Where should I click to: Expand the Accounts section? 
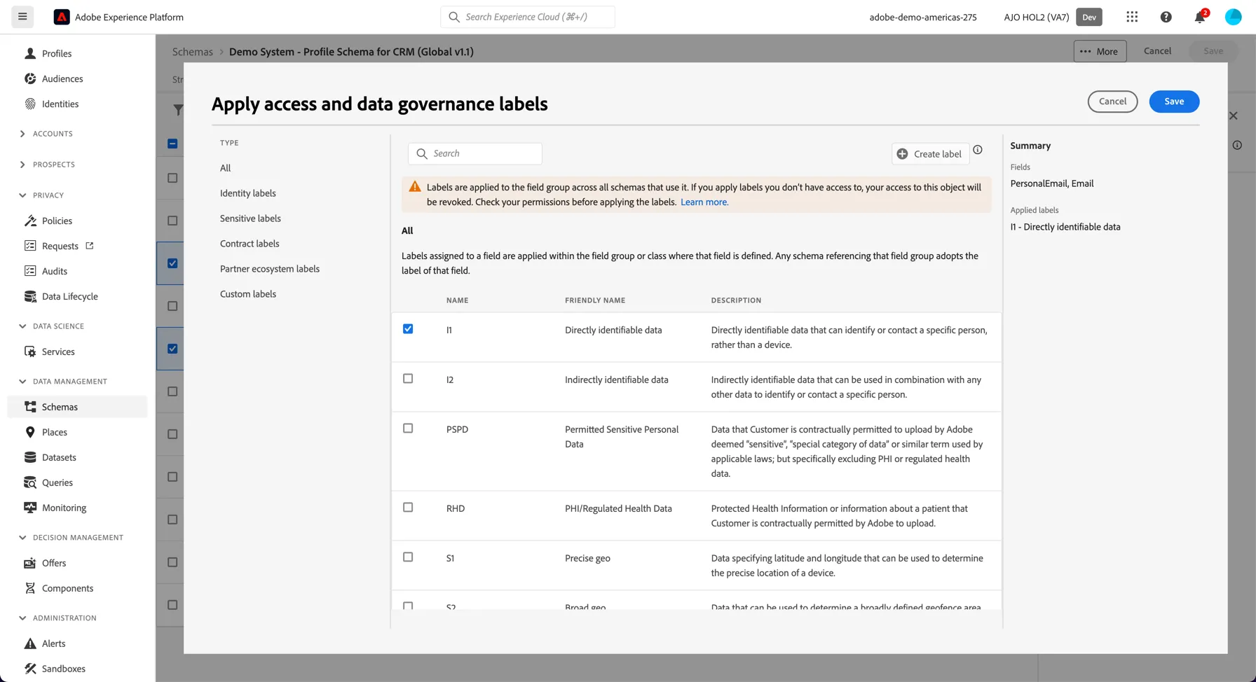point(22,134)
